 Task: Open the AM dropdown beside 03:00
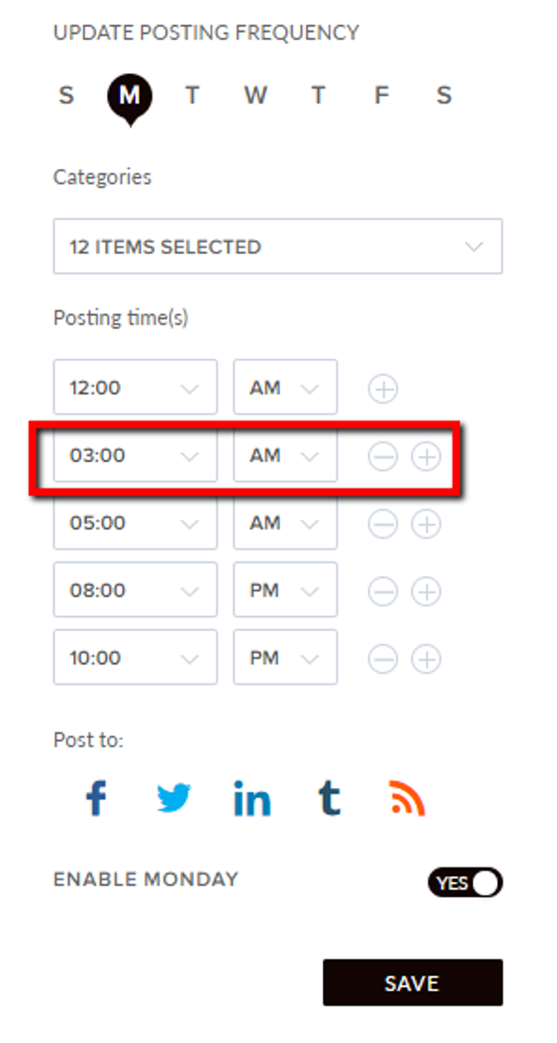(285, 455)
